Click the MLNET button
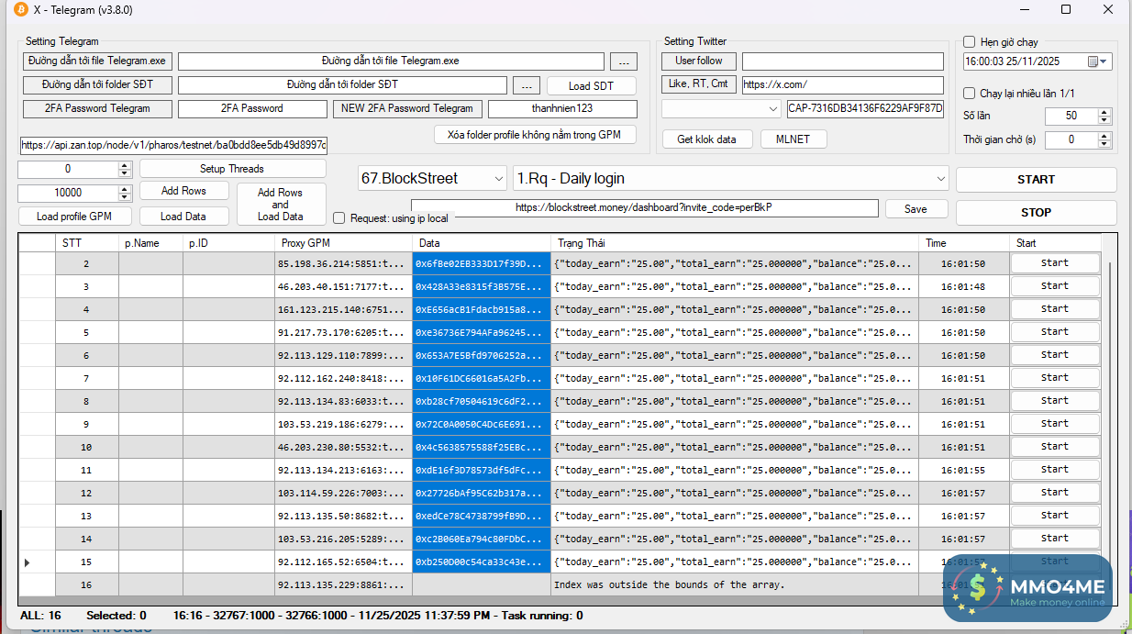Viewport: 1132px width, 634px height. (793, 139)
